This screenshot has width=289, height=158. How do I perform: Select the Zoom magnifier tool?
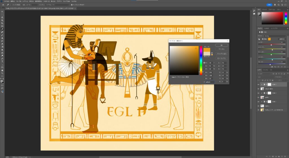point(2,73)
